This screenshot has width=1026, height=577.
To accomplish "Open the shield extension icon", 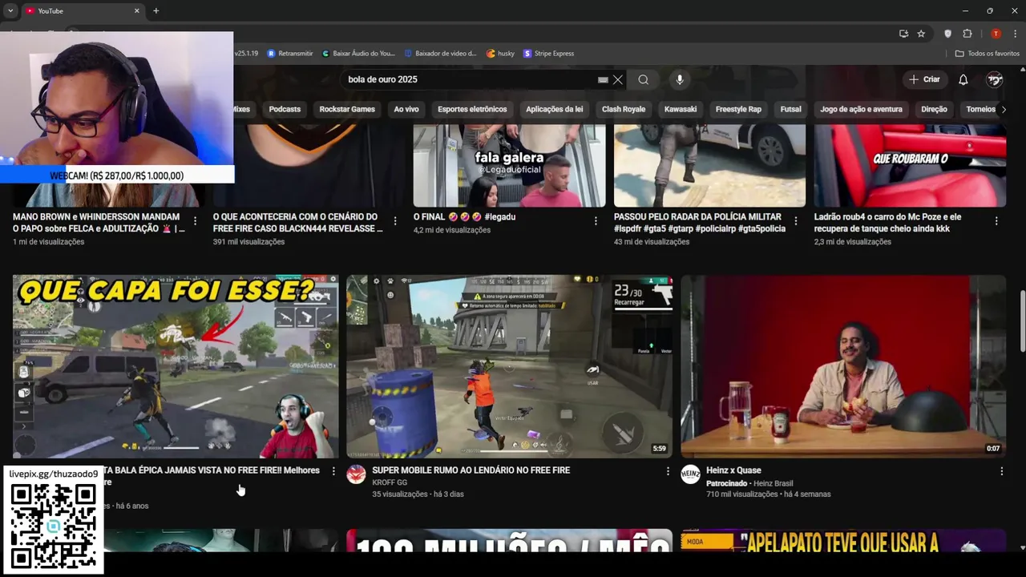I will pyautogui.click(x=947, y=34).
